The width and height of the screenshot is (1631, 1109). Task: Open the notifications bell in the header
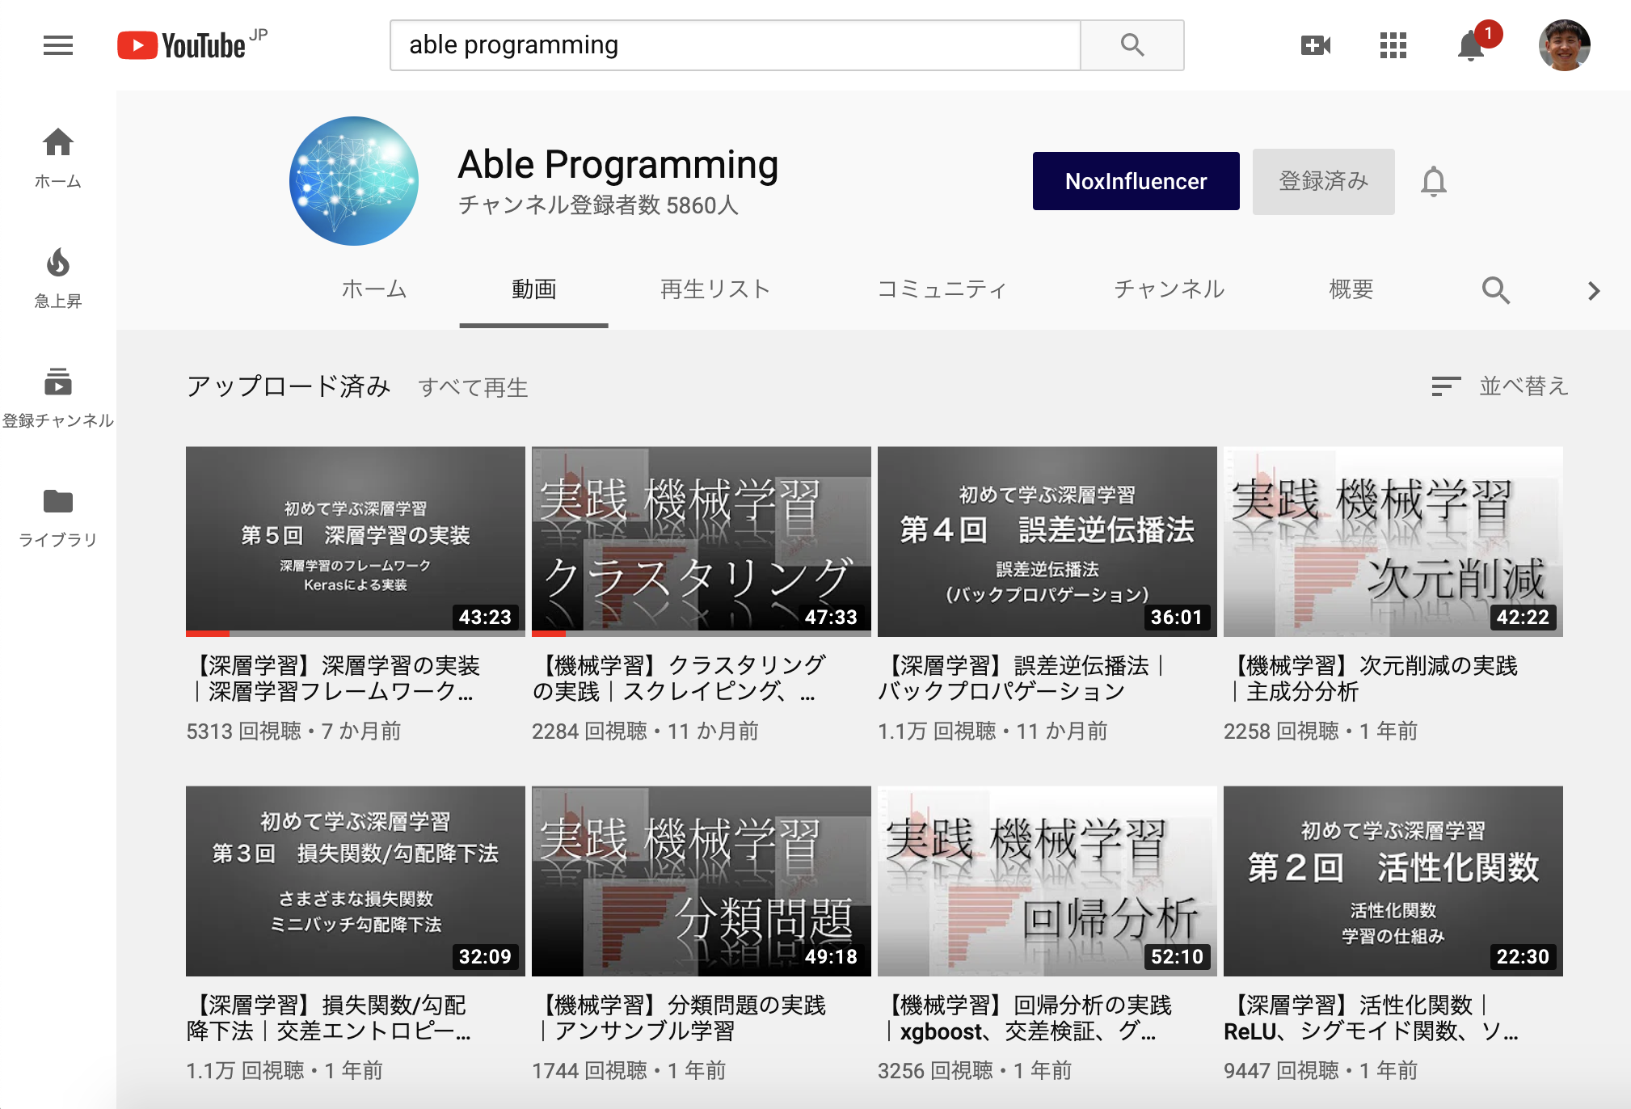[1470, 46]
